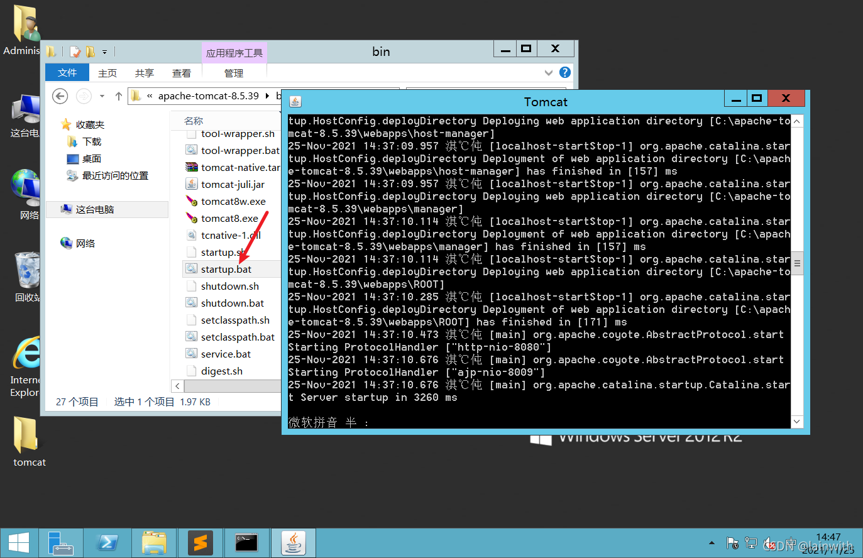Select 收藏夹 in navigation pane
The width and height of the screenshot is (863, 558).
(x=91, y=124)
